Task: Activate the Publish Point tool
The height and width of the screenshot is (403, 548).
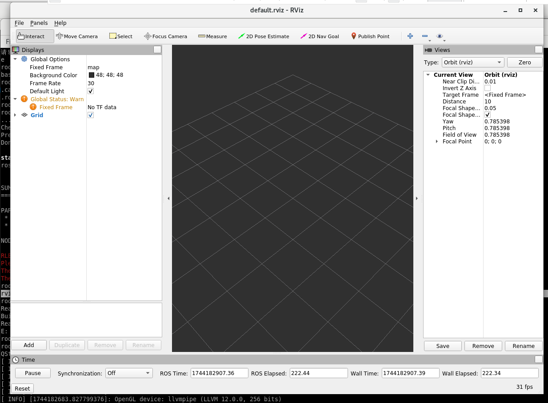Action: (370, 36)
